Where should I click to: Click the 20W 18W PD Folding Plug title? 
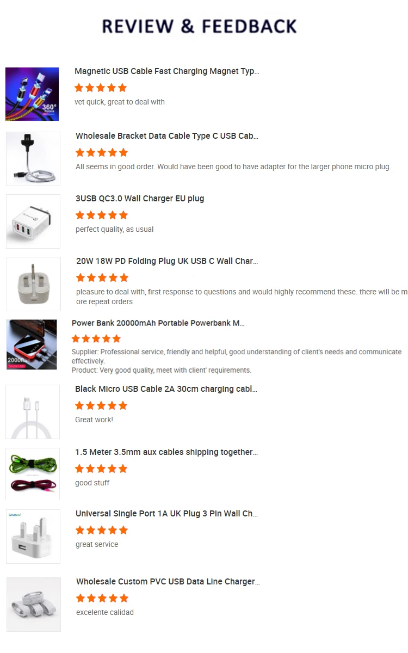point(167,261)
